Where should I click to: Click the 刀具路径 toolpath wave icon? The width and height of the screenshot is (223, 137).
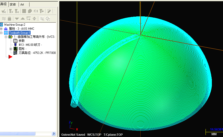pyautogui.click(x=15, y=53)
